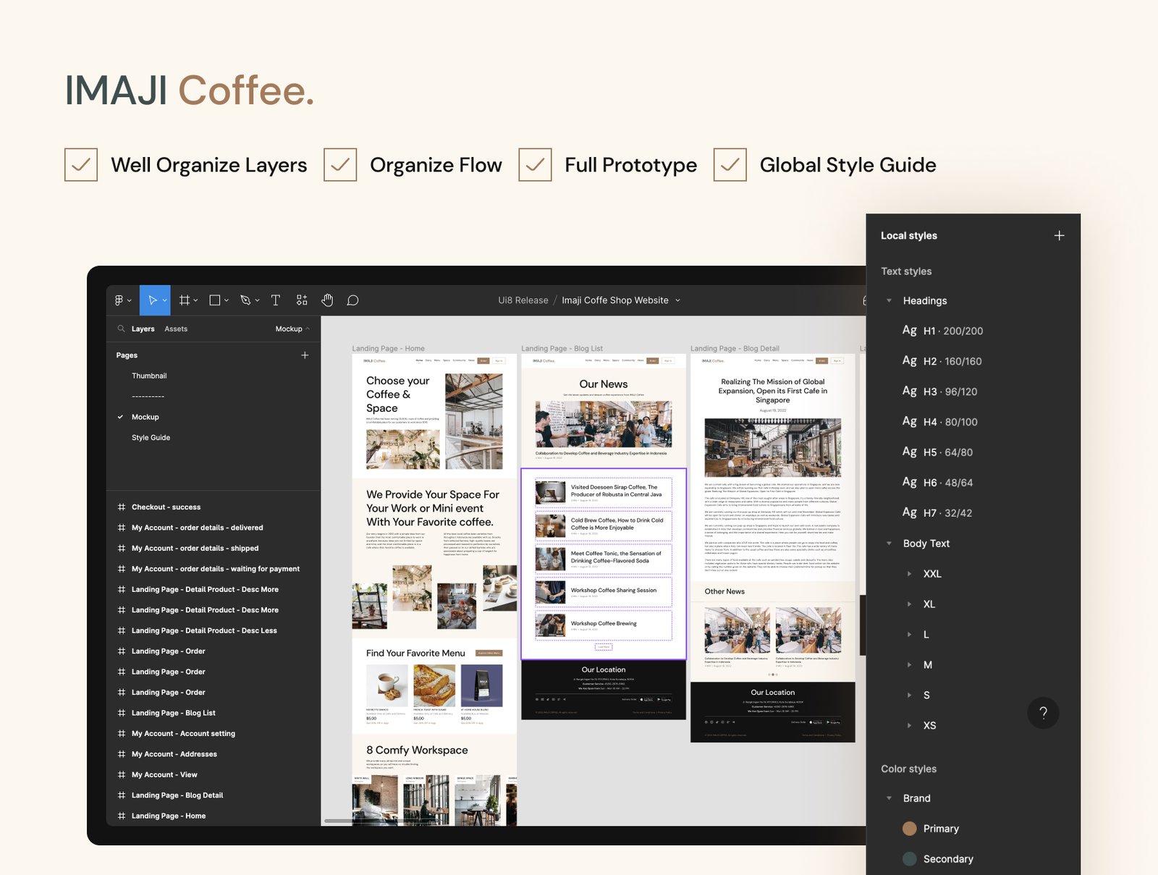Select the Rectangle shape tool

tap(215, 300)
